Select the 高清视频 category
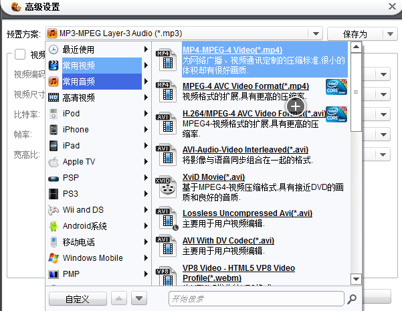The width and height of the screenshot is (402, 311). point(98,98)
